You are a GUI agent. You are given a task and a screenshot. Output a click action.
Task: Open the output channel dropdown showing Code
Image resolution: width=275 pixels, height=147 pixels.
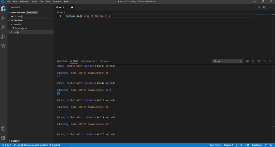click(x=227, y=61)
